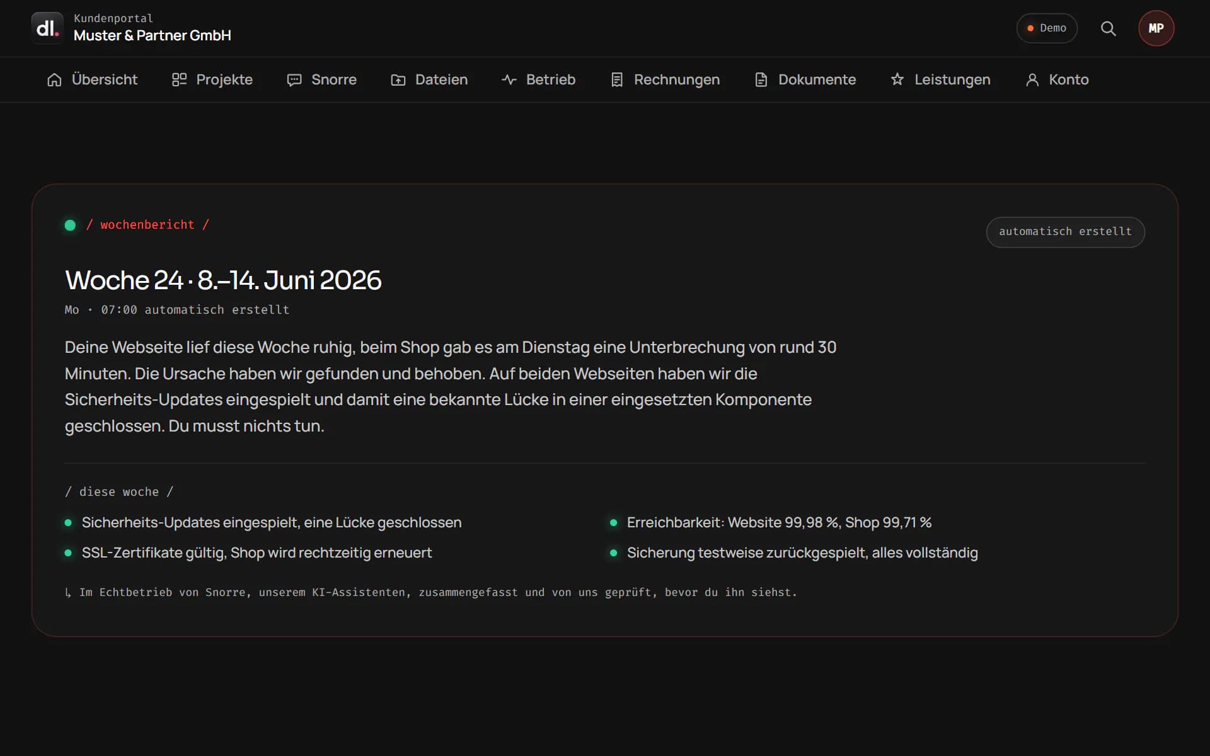Click the heading 'Woche 24 · 8.–14. Juni 2026'
The width and height of the screenshot is (1210, 756).
[x=223, y=280]
